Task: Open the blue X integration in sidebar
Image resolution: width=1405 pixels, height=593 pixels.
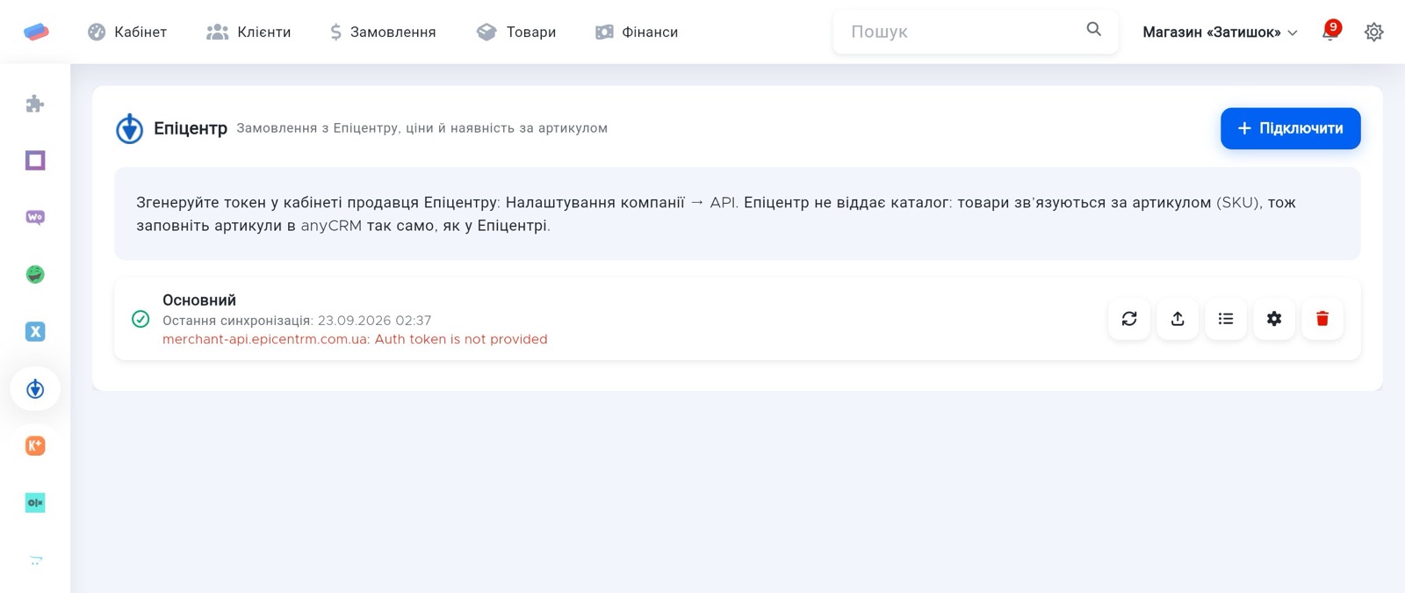Action: (x=35, y=332)
